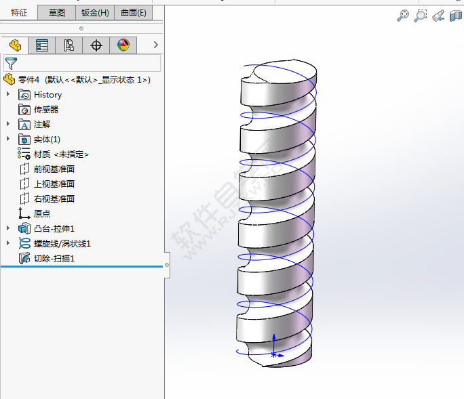Click the 材质 material icon
The height and width of the screenshot is (399, 464).
coord(24,154)
